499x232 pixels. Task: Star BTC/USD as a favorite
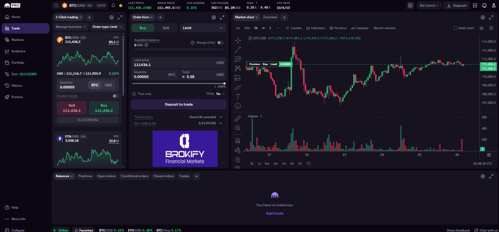coord(120,5)
